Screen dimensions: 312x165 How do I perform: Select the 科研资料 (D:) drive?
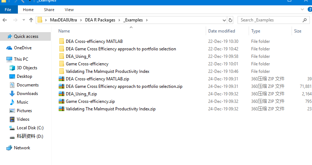pos(30,136)
